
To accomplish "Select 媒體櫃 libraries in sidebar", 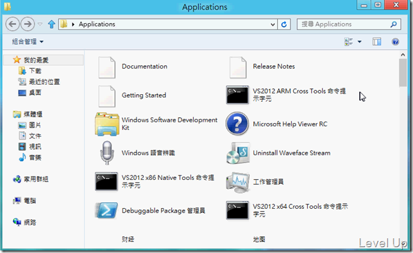I will pos(28,114).
